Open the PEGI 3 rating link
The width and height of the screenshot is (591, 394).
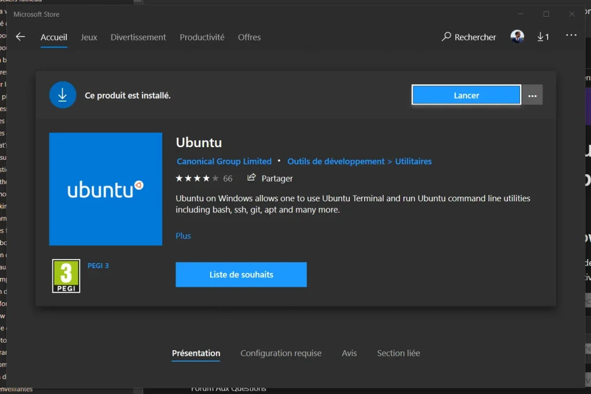(98, 265)
